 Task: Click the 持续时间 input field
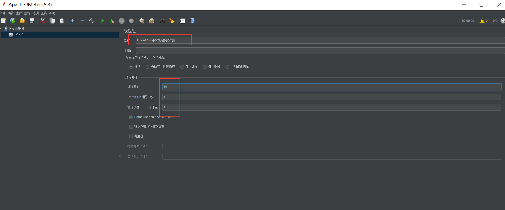tap(332, 146)
